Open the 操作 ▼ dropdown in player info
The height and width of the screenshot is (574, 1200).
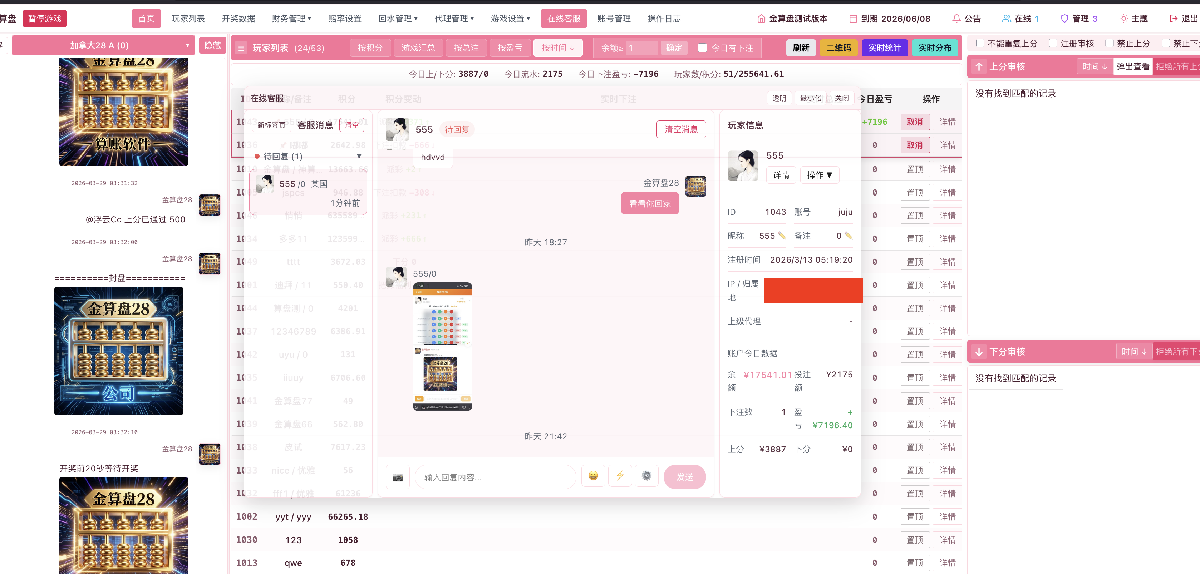tap(820, 175)
